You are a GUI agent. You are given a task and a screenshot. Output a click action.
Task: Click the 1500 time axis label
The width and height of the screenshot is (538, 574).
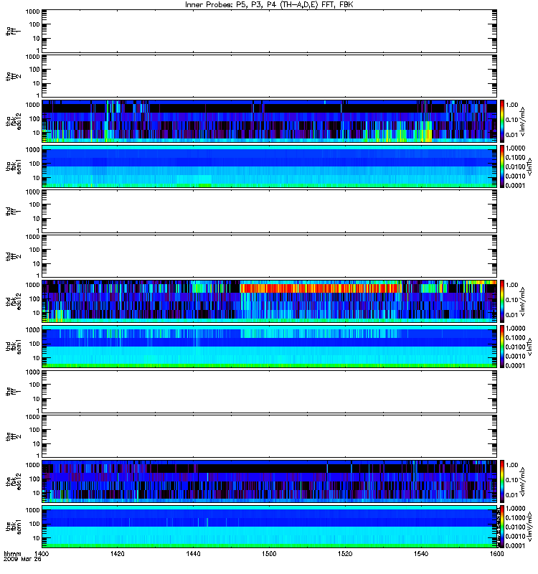pos(269,553)
